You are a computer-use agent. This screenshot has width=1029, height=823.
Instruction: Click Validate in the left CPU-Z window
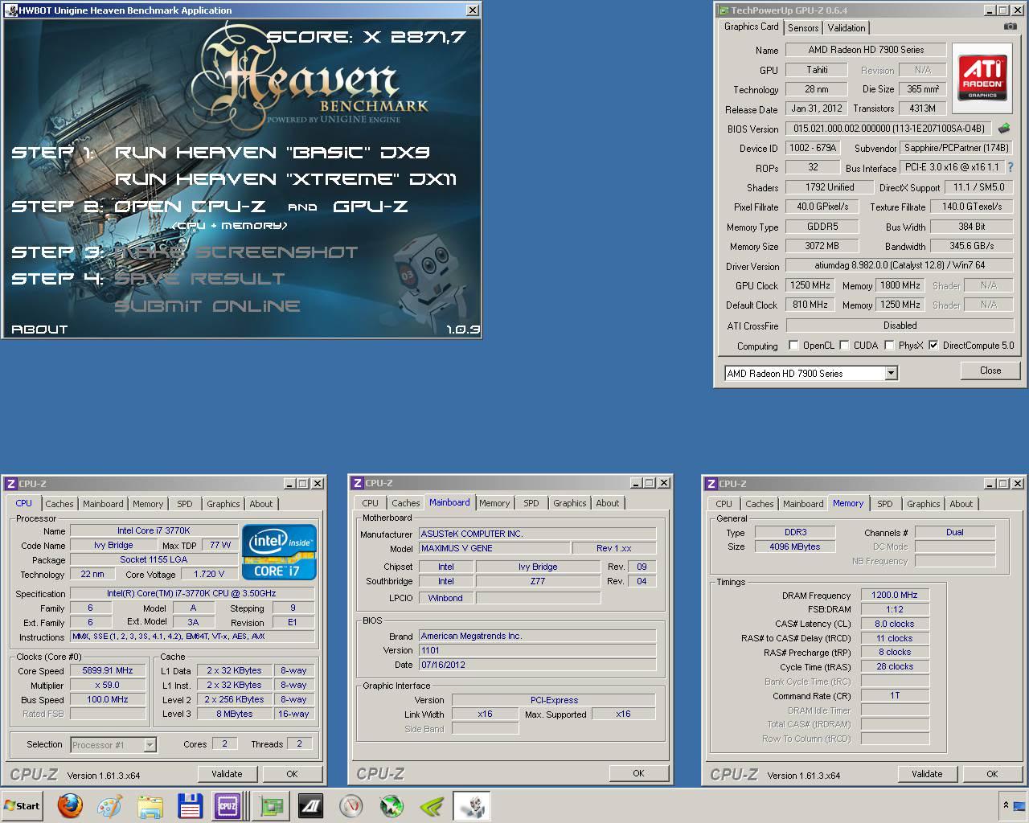[227, 774]
